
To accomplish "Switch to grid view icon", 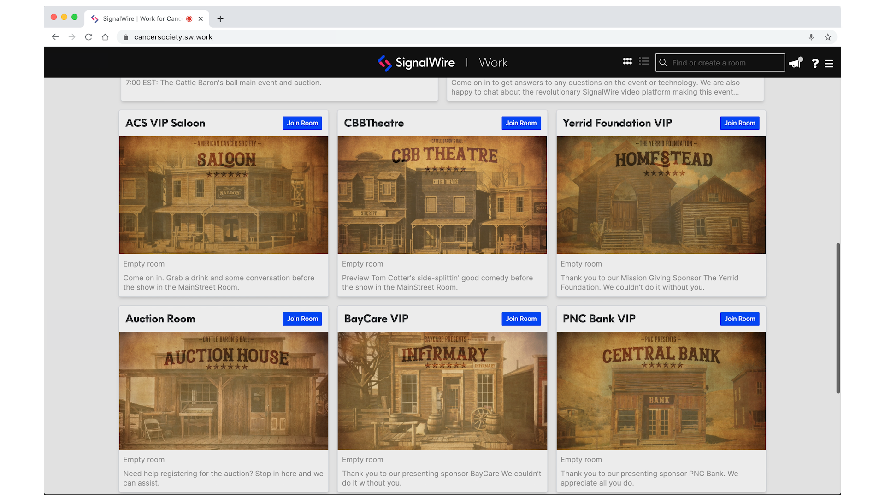I will [x=627, y=61].
